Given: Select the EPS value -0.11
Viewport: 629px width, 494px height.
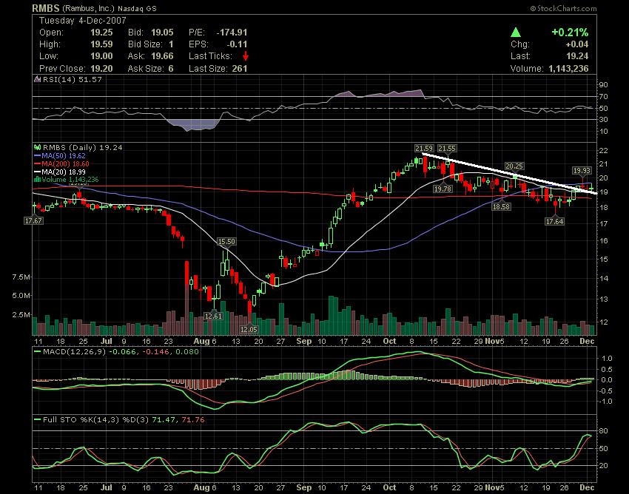Looking at the screenshot, I should tap(237, 44).
